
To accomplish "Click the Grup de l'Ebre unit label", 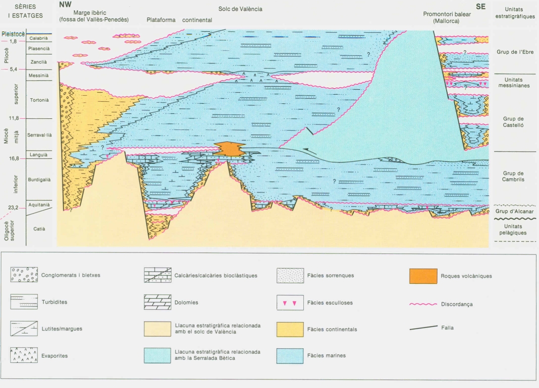I will (x=515, y=52).
